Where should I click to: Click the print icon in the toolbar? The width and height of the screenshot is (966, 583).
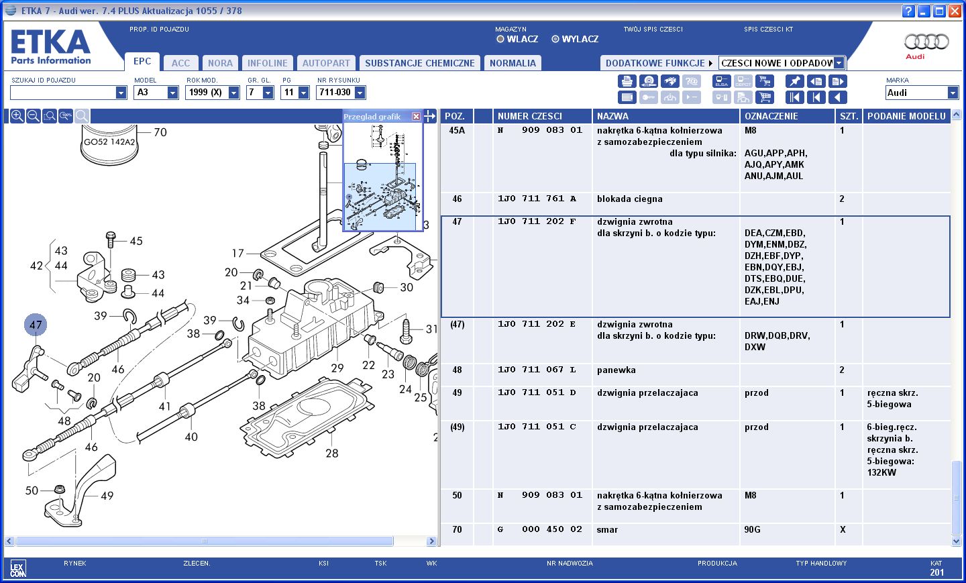coord(627,81)
